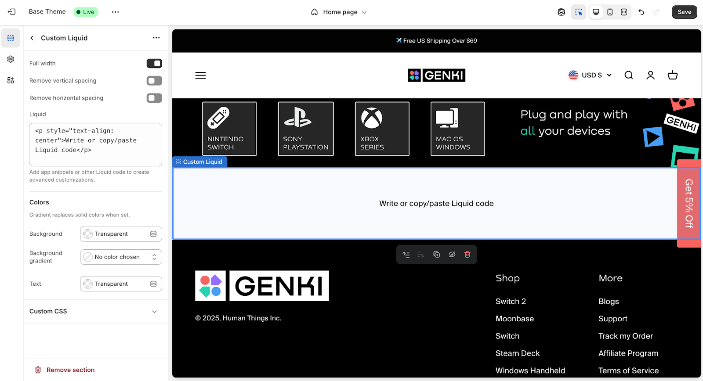Open Terms of Service link
This screenshot has width=703, height=381.
coord(628,370)
